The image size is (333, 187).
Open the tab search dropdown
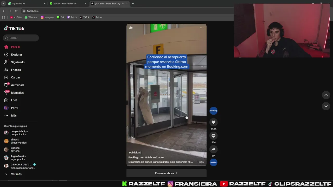click(3, 4)
